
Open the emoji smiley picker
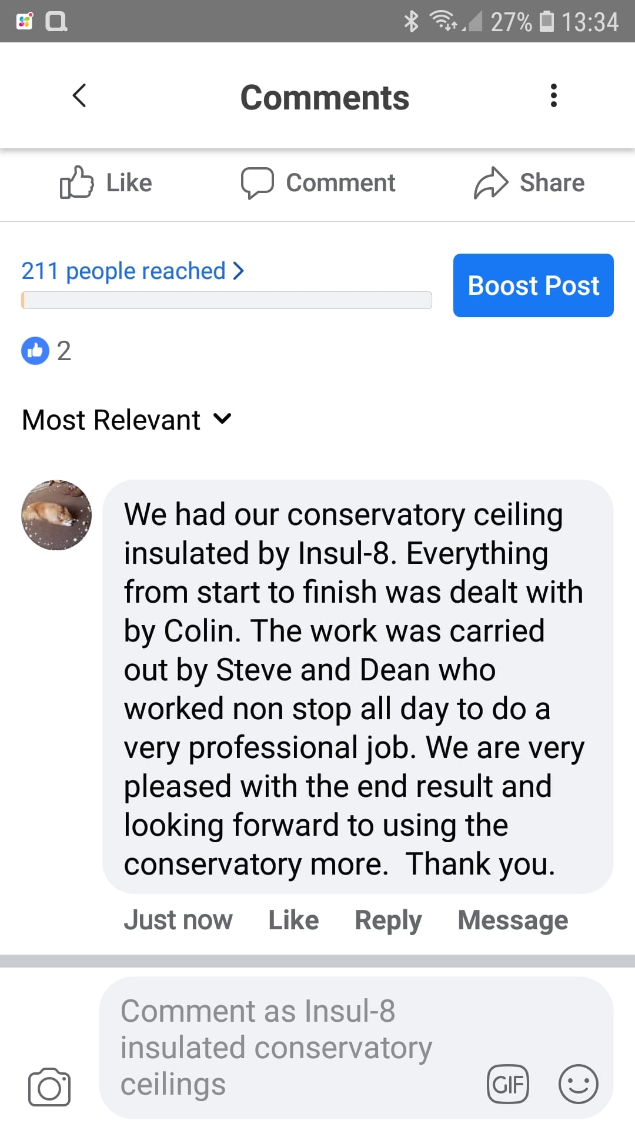click(x=579, y=1084)
